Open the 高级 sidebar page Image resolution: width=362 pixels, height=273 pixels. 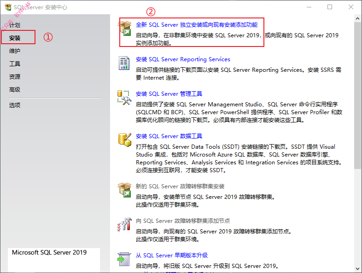click(x=15, y=90)
